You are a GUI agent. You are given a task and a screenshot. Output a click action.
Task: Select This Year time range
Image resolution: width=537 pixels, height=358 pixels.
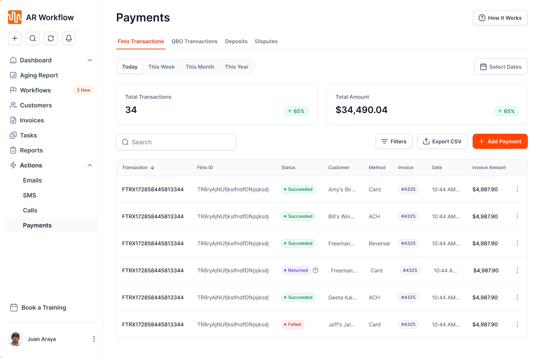[x=237, y=67]
